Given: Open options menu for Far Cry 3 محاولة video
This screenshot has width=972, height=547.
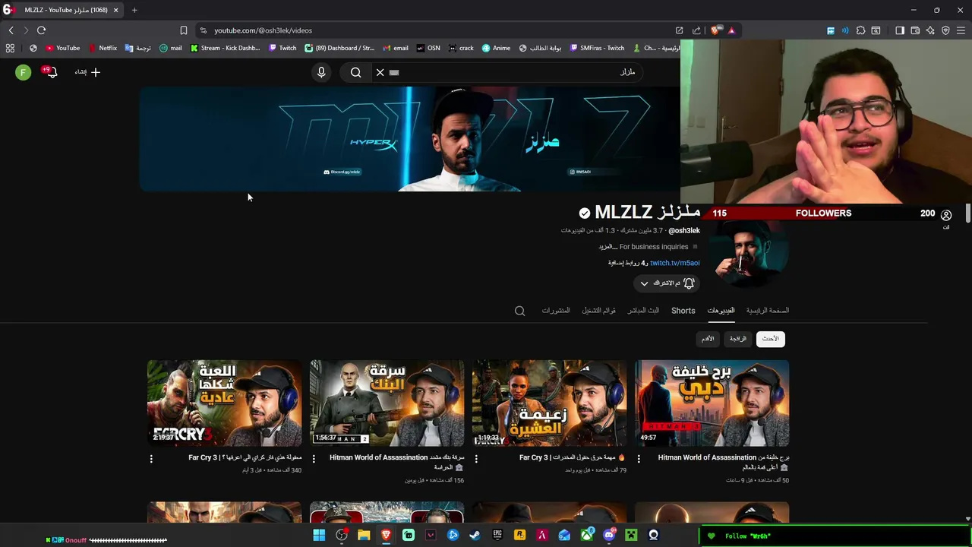Looking at the screenshot, I should (151, 459).
